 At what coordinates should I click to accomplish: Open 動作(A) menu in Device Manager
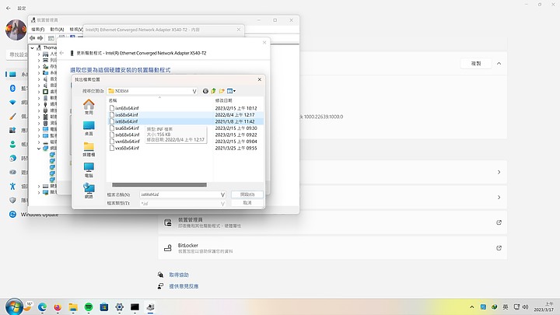57,30
